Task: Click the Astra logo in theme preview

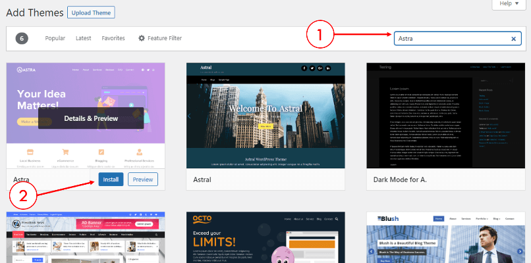Action: 26,70
